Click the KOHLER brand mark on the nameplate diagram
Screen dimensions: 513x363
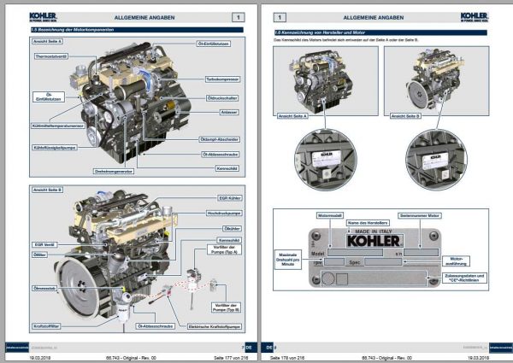click(x=374, y=241)
